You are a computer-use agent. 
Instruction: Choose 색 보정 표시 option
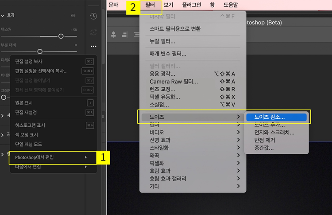[54, 135]
